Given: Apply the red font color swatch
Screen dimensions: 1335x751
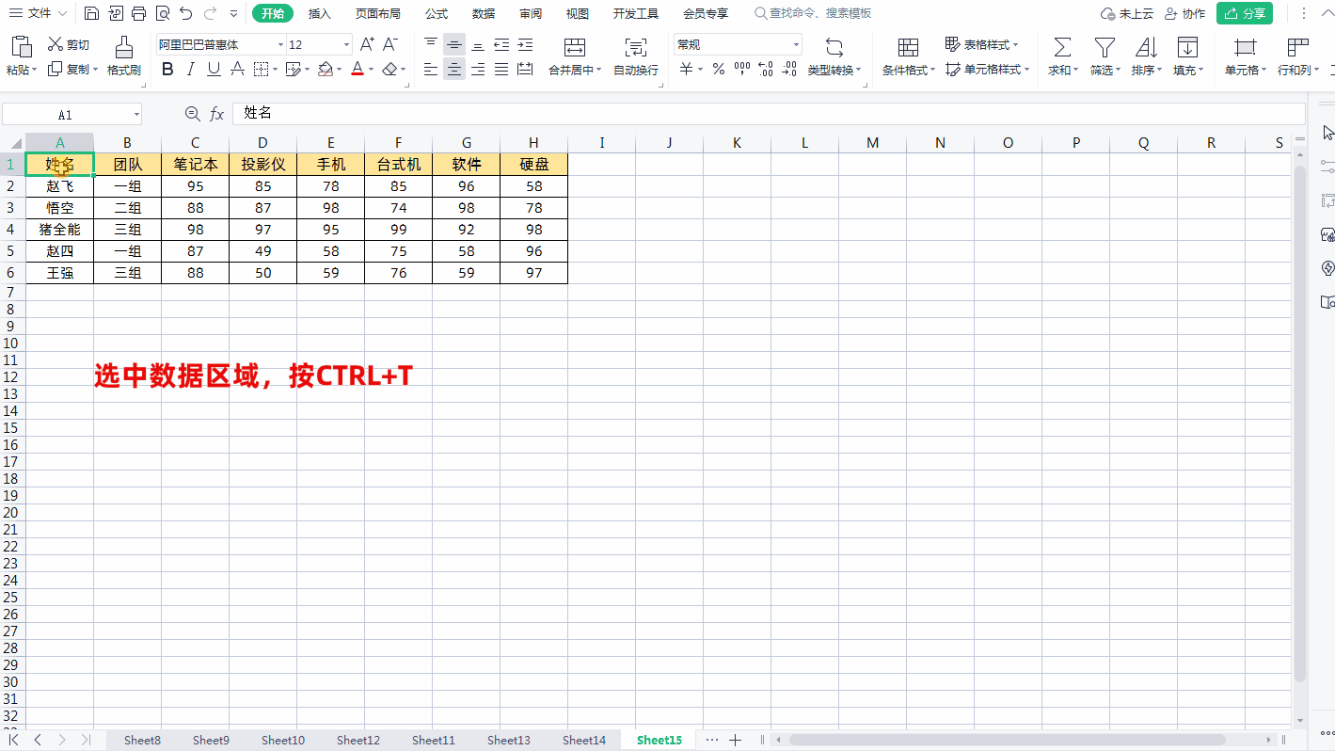Looking at the screenshot, I should pos(358,69).
